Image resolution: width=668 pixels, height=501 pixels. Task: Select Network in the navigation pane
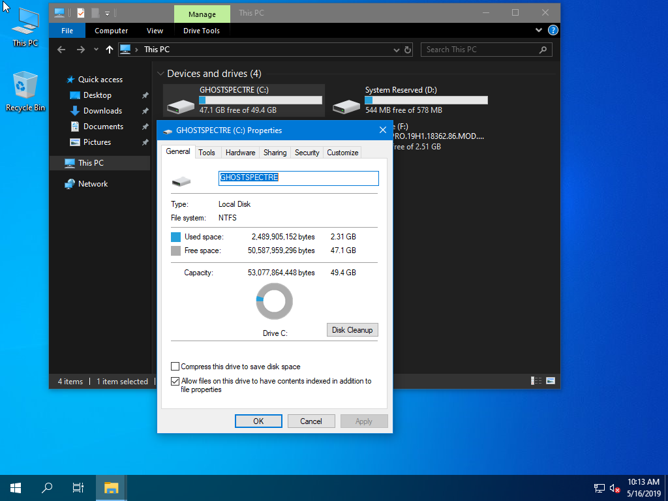click(93, 184)
